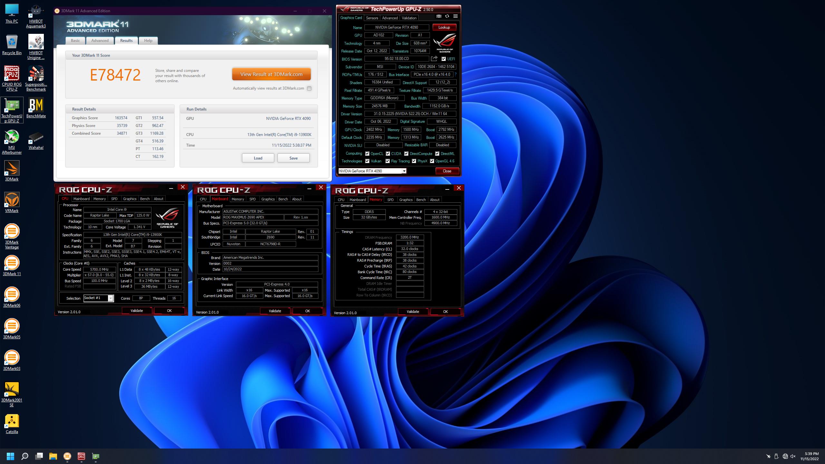
Task: Click Close button in GPU-Z
Action: point(447,171)
